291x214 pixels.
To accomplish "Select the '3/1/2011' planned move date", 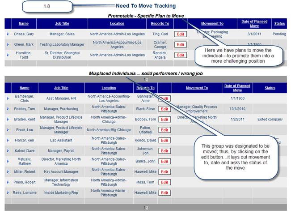I will [254, 34].
